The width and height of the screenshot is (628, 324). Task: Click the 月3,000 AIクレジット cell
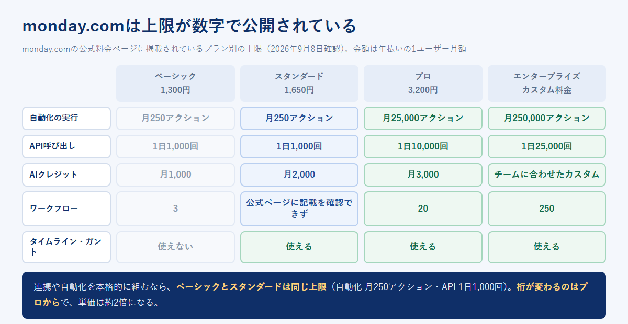423,175
